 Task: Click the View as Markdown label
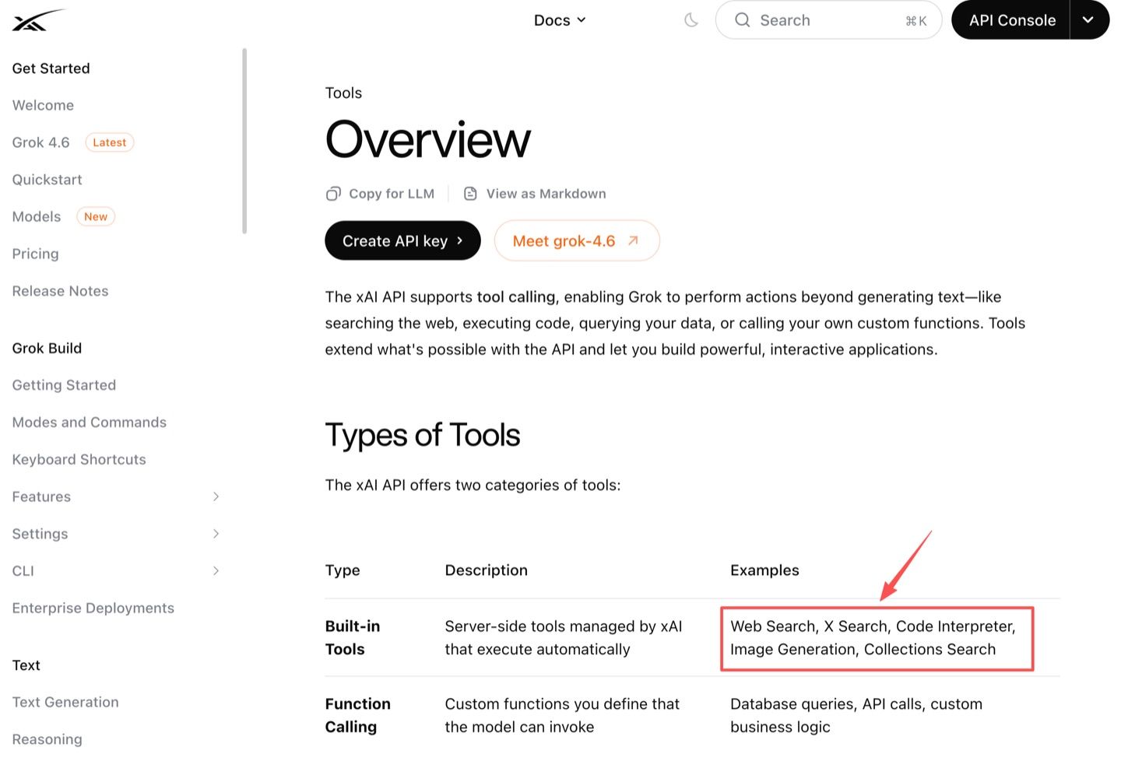(x=546, y=194)
